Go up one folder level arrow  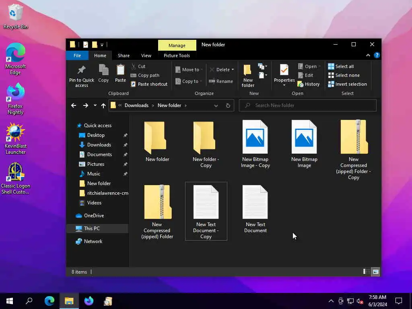[x=103, y=106]
